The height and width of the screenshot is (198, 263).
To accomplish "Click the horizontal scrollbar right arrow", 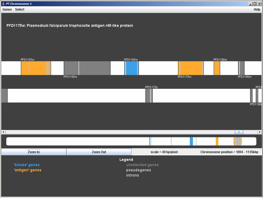I will [x=260, y=132].
